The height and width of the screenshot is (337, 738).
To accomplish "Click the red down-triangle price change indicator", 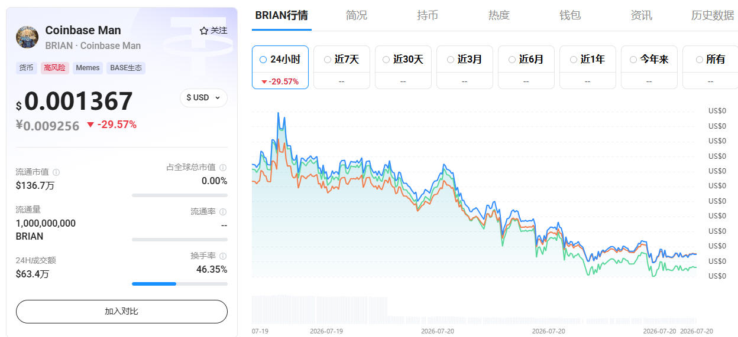I will (x=90, y=125).
